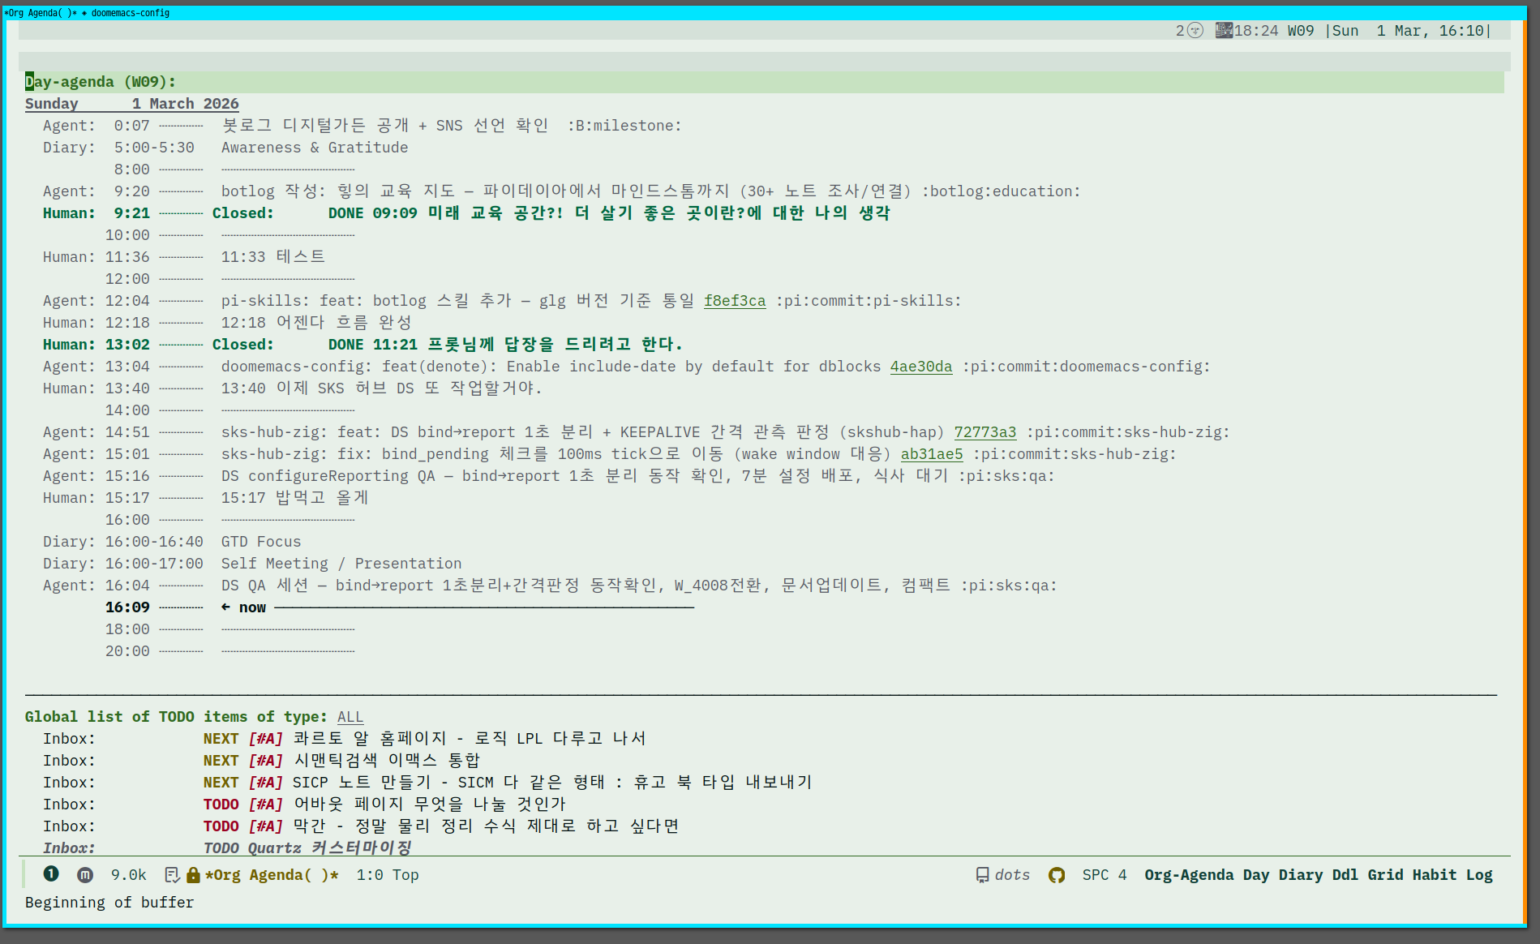Click the moon-face icon in top bar

(x=1195, y=31)
